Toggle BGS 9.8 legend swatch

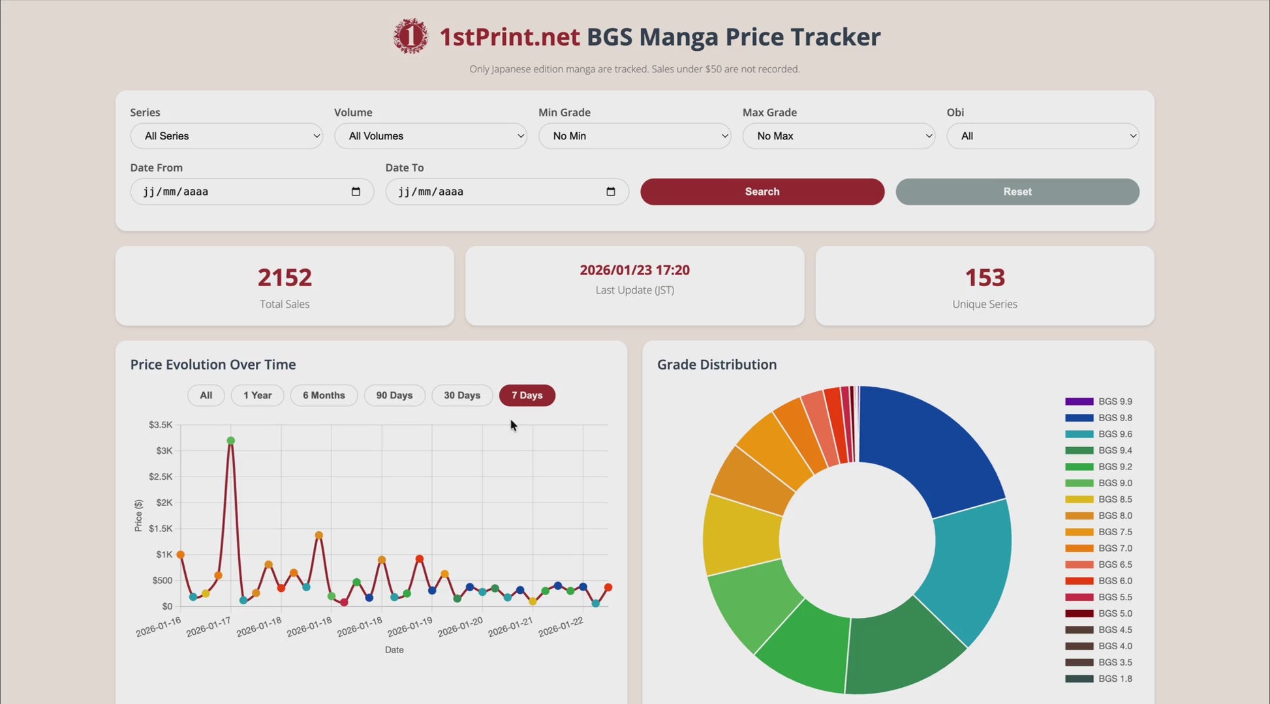pyautogui.click(x=1079, y=418)
